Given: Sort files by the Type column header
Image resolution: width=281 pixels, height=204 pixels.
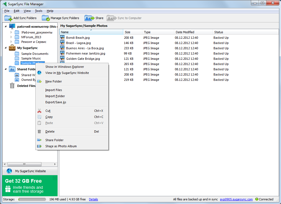Looking at the screenshot, I should coord(158,32).
